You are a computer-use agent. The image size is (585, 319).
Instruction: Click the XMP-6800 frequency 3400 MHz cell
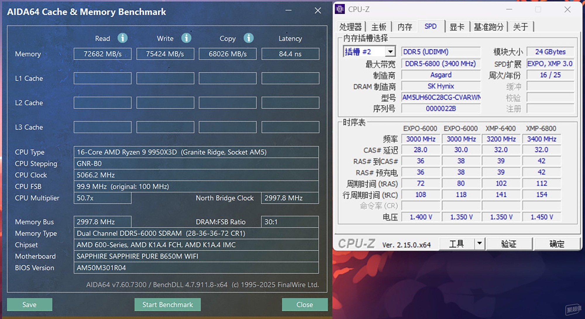[542, 139]
